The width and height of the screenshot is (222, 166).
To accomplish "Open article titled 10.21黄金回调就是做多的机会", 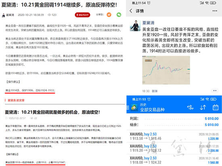I will (x=52, y=112).
